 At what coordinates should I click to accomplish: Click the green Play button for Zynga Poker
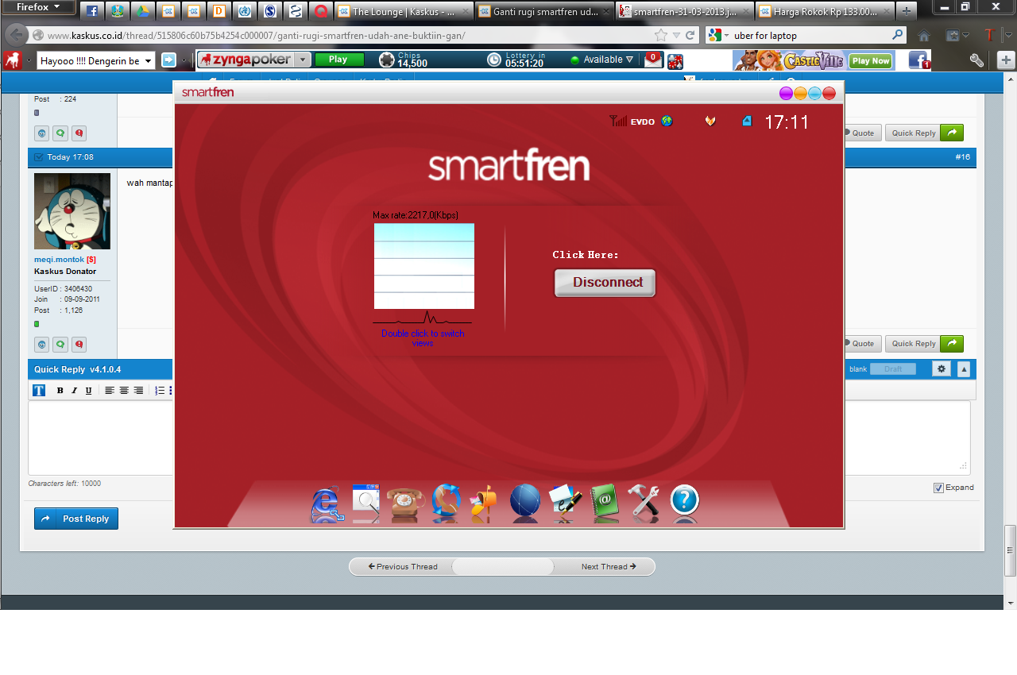click(339, 60)
